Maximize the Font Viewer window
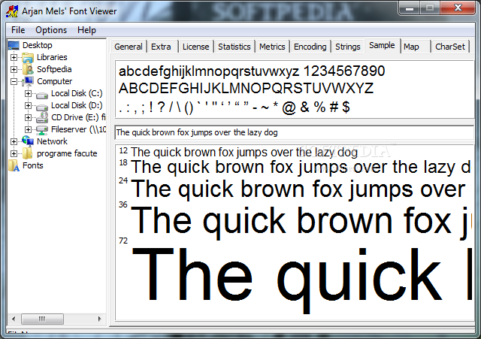 click(430, 8)
